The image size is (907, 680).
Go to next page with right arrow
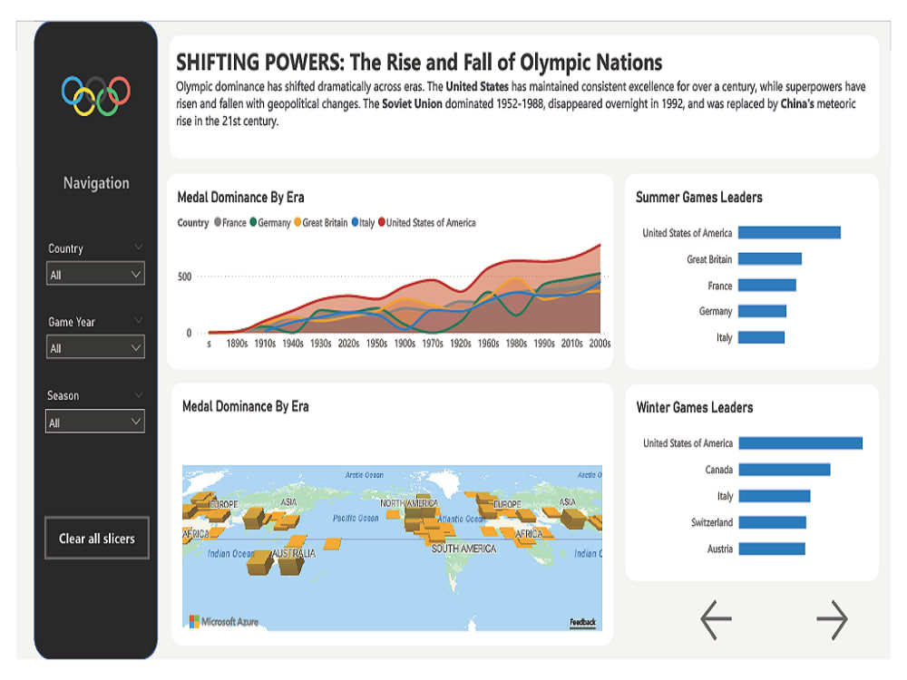coord(832,619)
